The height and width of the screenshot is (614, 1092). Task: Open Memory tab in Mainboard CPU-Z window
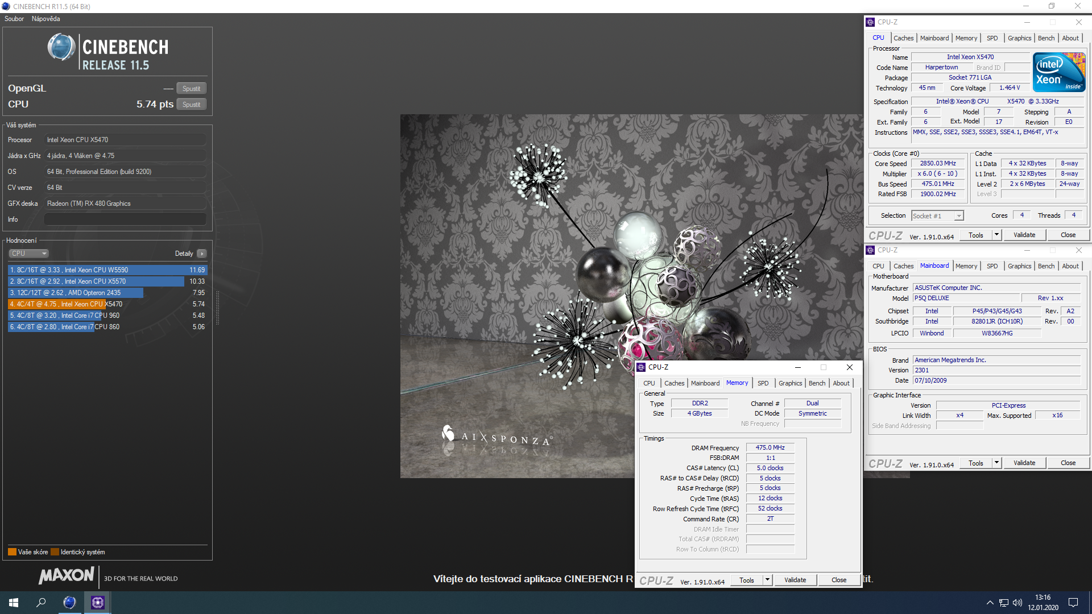point(966,266)
